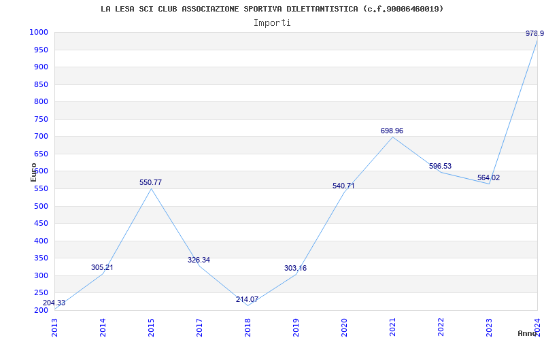Viewport: 544px width, 340px height.
Task: Click the 2020 x-axis year label
Action: pyautogui.click(x=344, y=328)
